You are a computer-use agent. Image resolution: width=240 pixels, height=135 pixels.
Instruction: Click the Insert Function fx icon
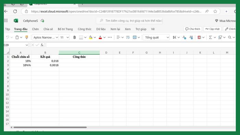(x=42, y=45)
